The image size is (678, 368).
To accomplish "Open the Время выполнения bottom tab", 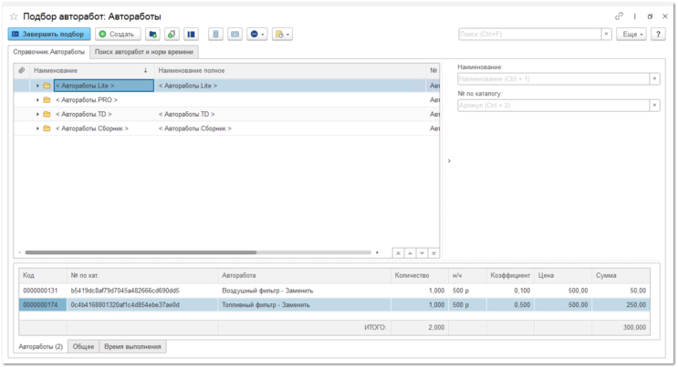I will (x=132, y=346).
